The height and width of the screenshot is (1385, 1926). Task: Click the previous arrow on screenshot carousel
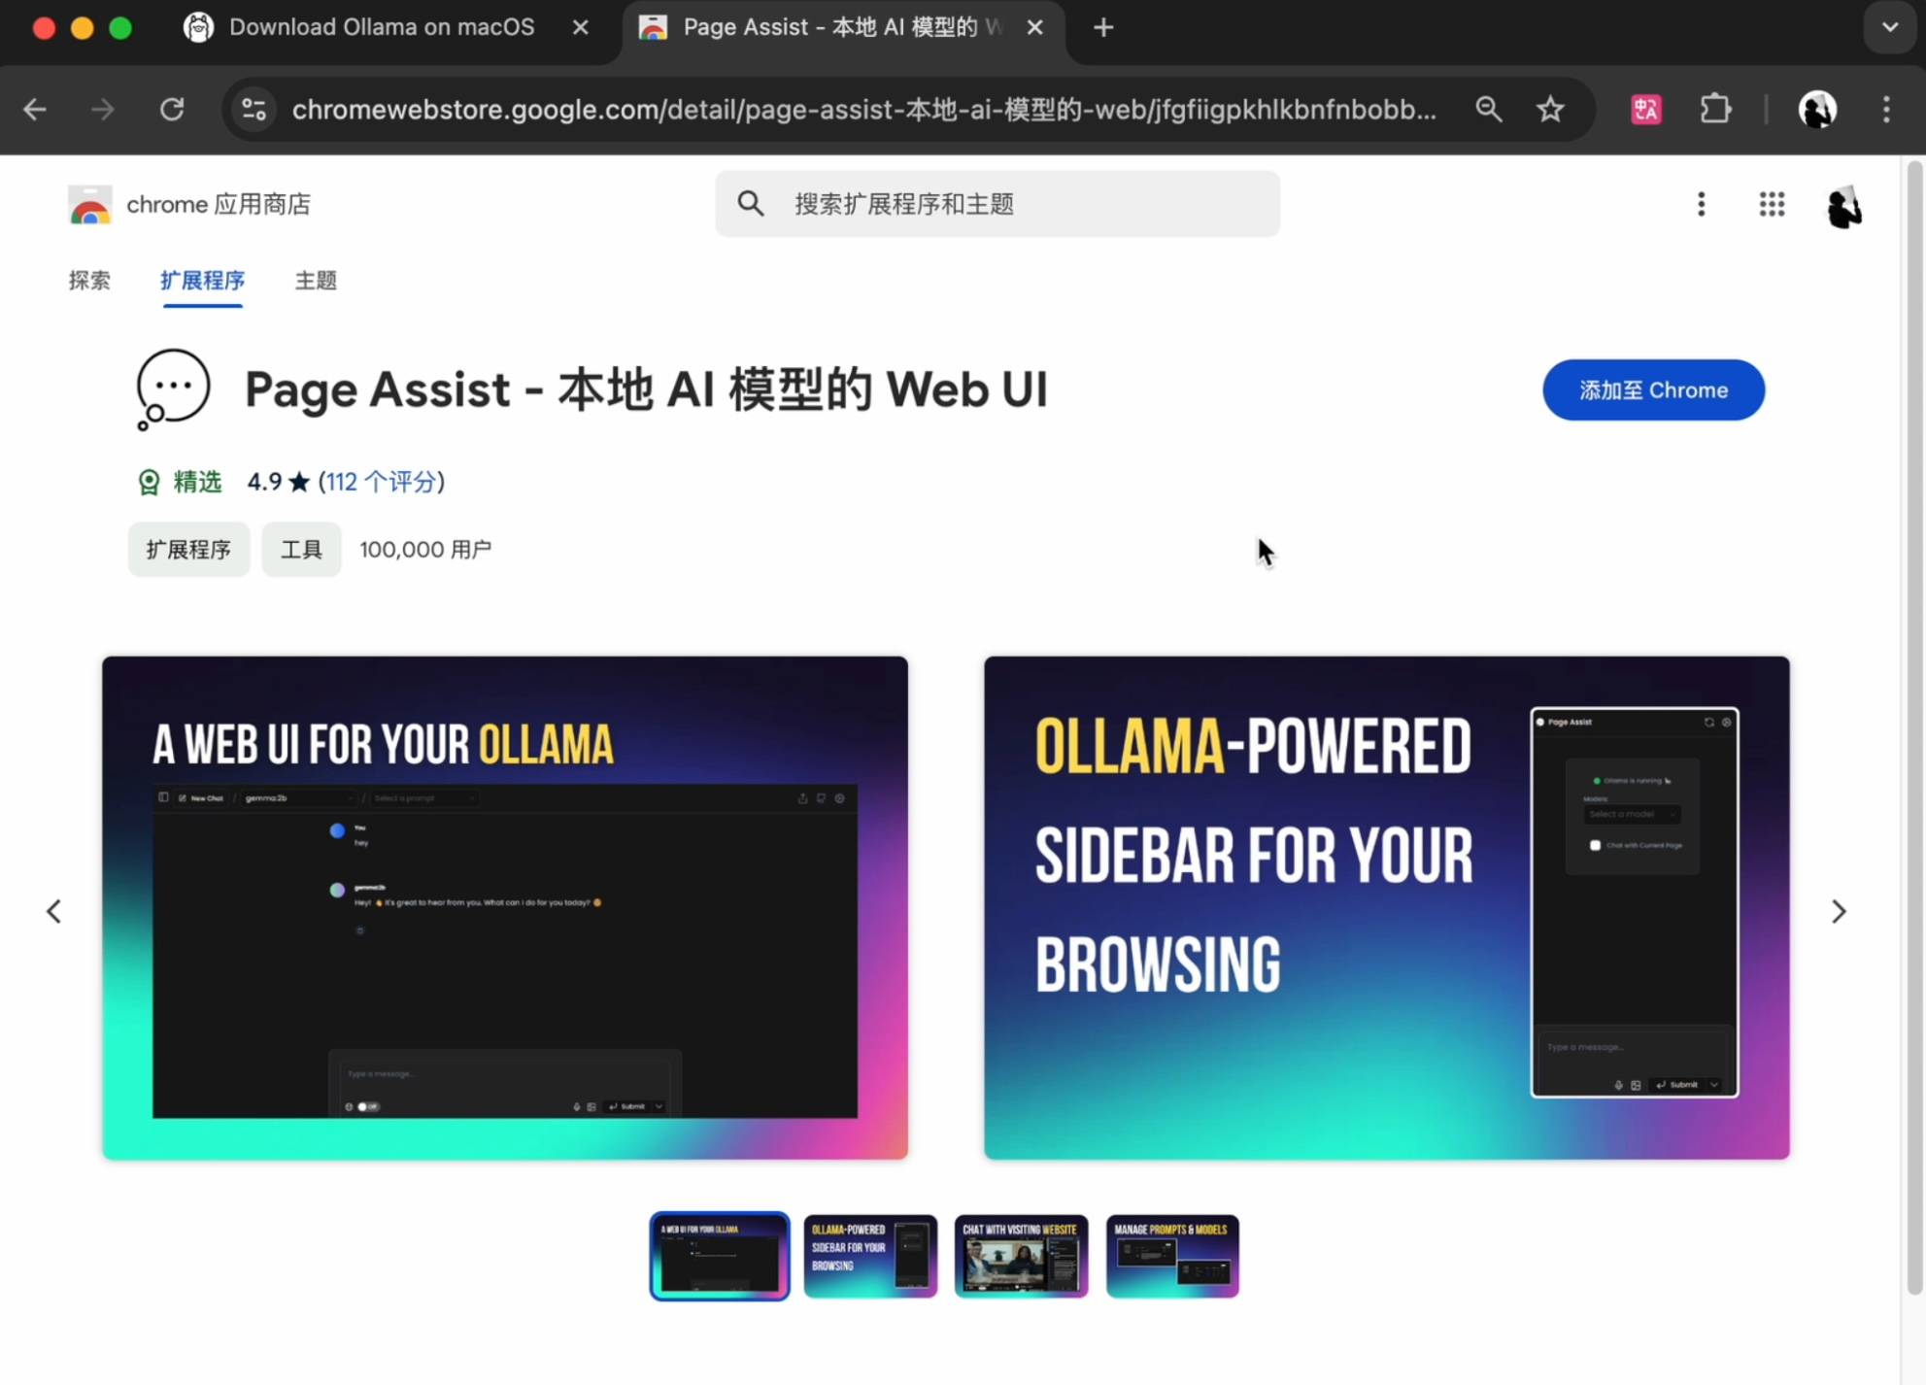(52, 909)
